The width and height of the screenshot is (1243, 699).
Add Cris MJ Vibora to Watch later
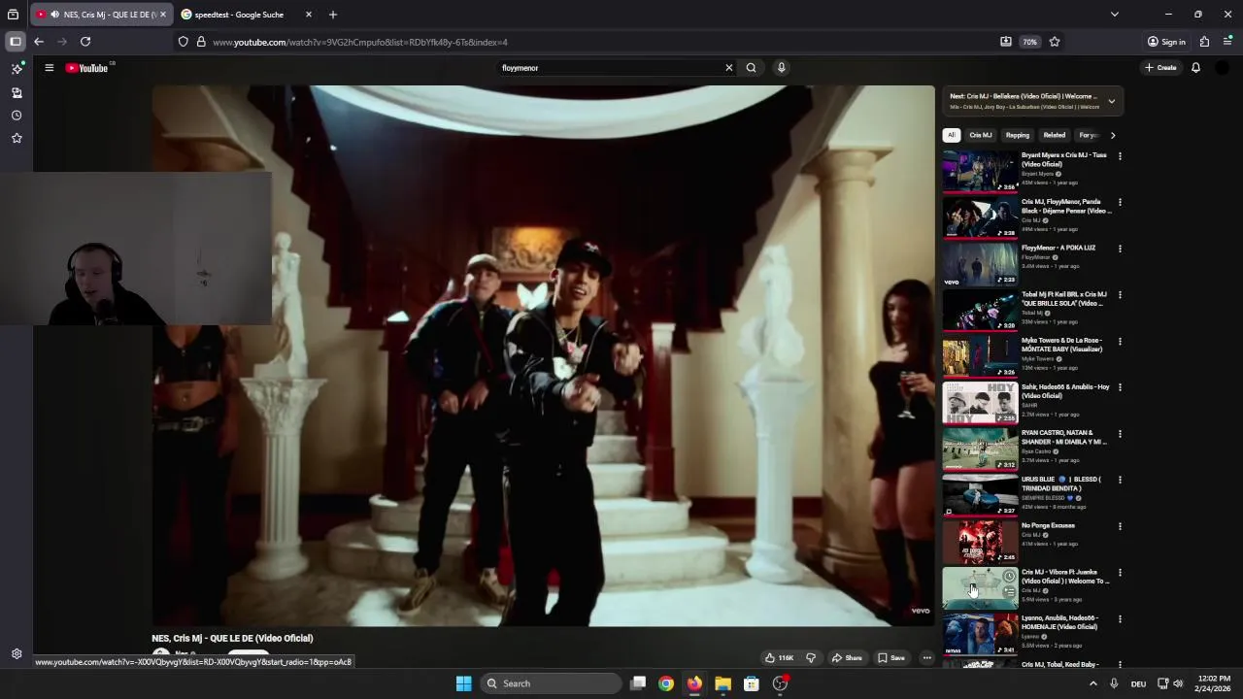1009,577
